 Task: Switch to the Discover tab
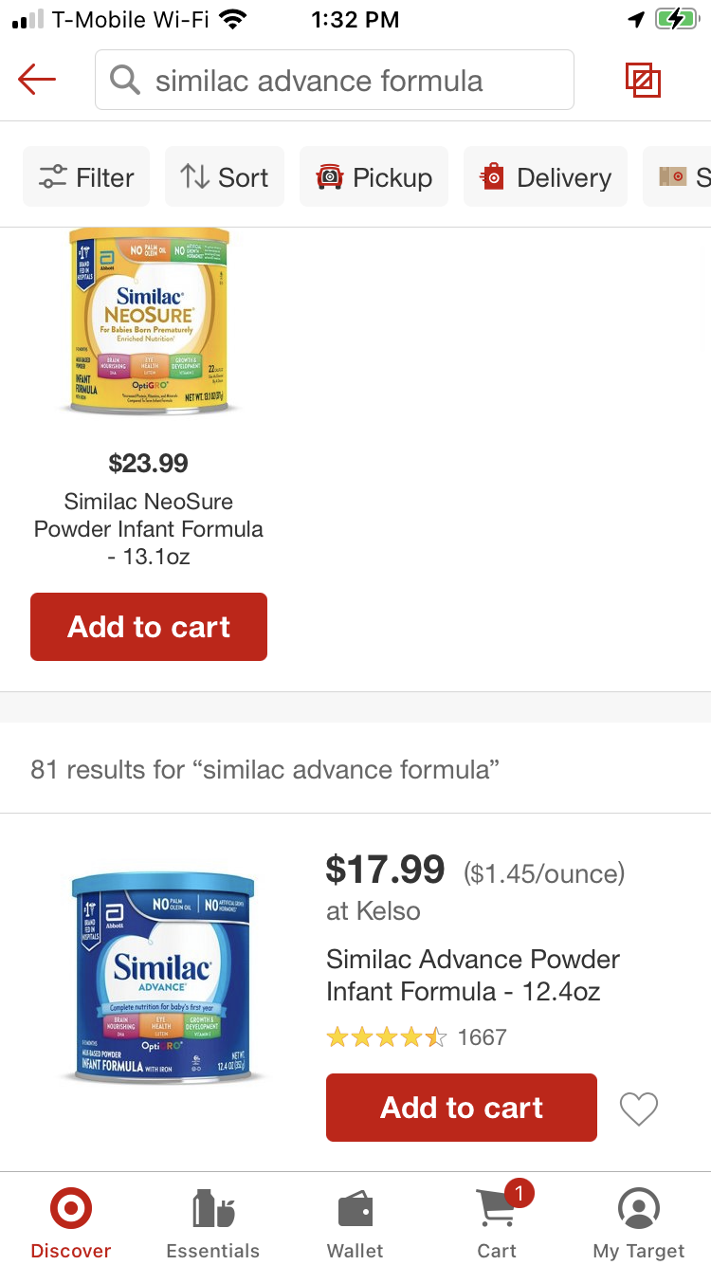tap(71, 1221)
